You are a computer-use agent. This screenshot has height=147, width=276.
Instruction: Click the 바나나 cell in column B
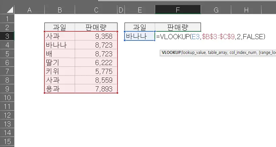point(60,45)
